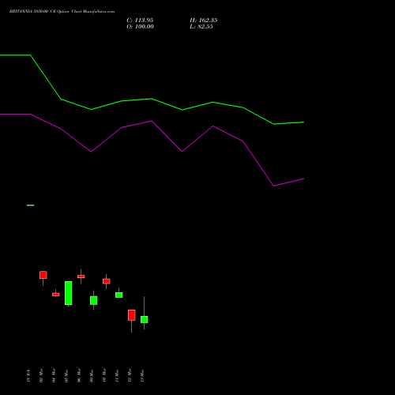Select the red candlestick for 12 Mar
The image size is (395, 395).
(132, 315)
